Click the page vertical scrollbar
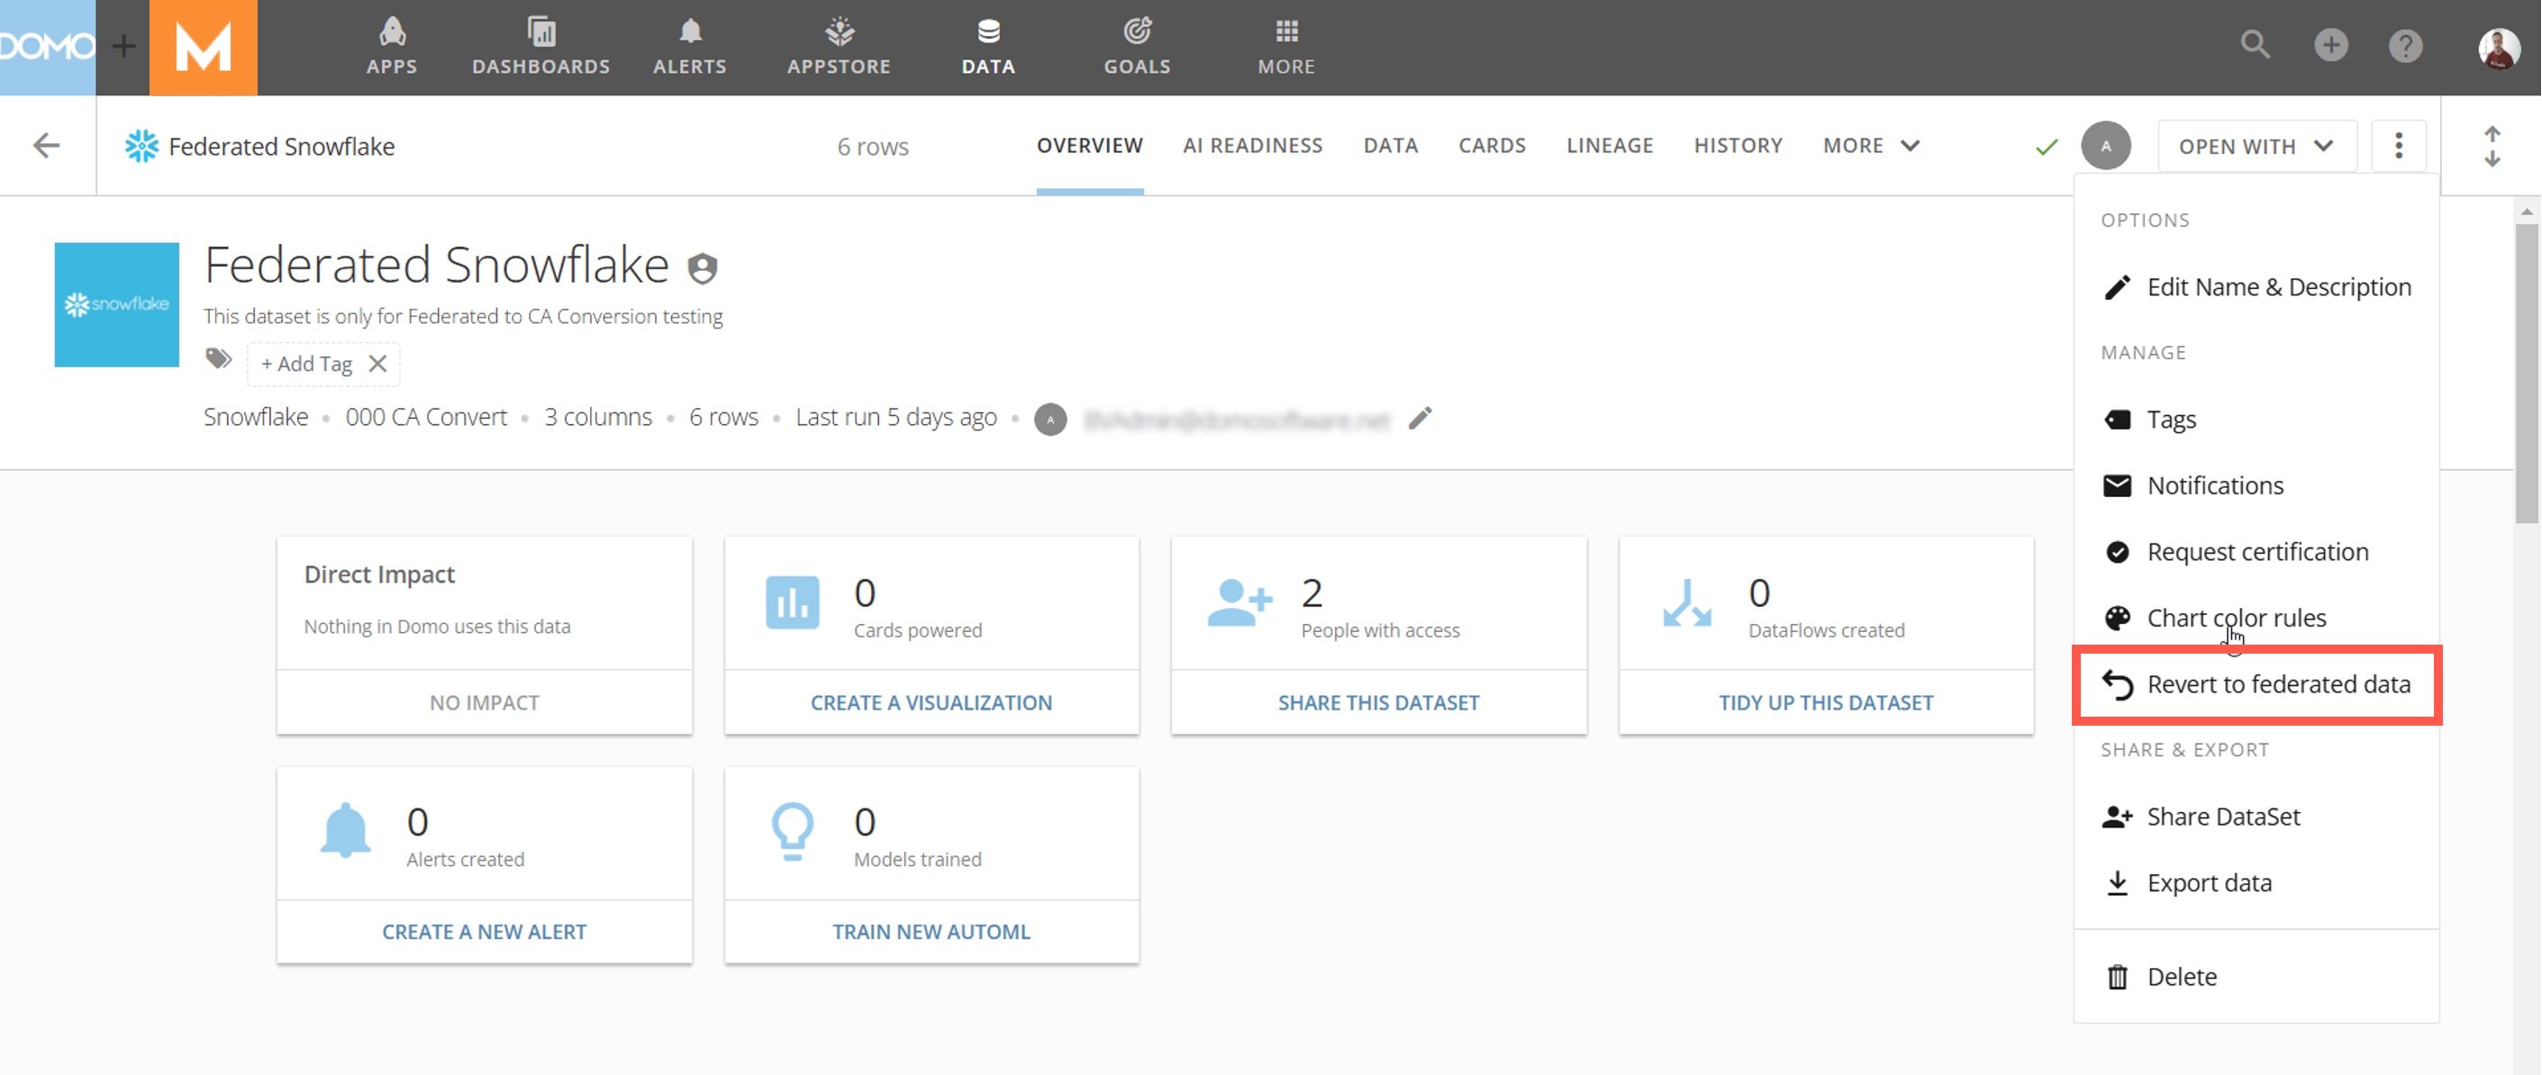Screen dimensions: 2542x1075 pyautogui.click(x=2526, y=375)
